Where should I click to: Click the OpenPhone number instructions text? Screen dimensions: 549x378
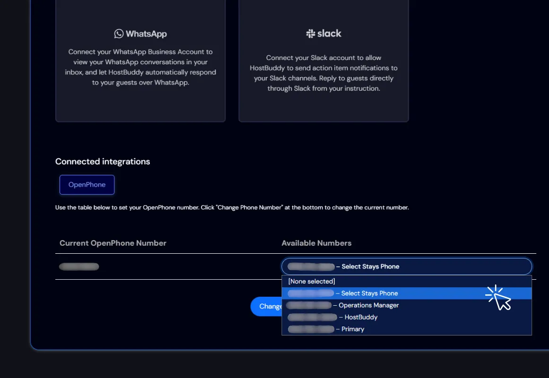pyautogui.click(x=232, y=207)
